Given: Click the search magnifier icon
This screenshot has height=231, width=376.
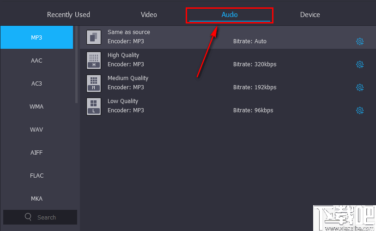Looking at the screenshot, I should [29, 217].
